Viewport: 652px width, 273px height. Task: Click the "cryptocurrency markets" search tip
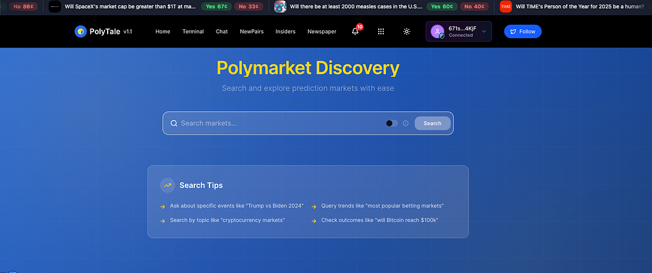point(227,220)
